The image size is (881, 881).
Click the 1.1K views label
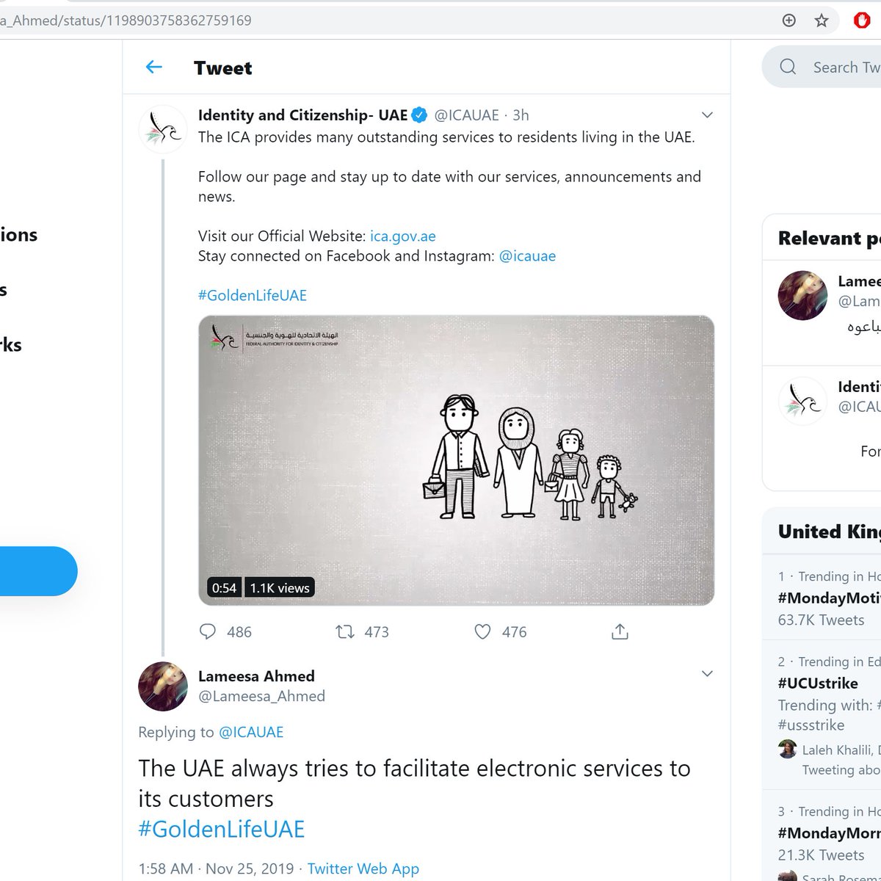[280, 588]
